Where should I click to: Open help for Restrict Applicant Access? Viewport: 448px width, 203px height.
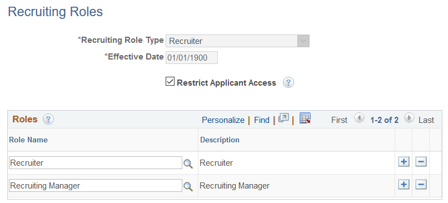[288, 83]
